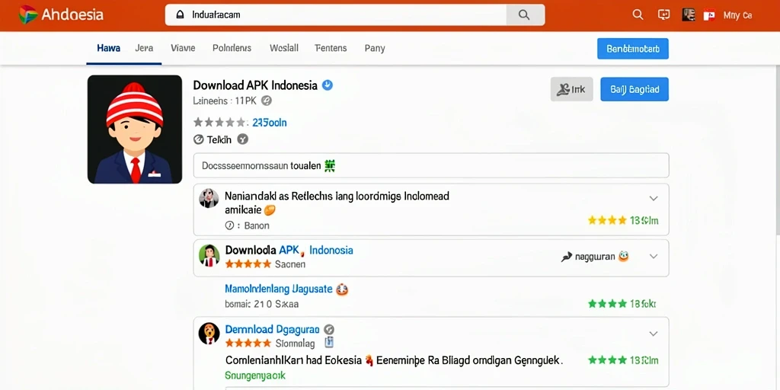Click the clock icon before Banon
Image resolution: width=780 pixels, height=390 pixels.
point(229,225)
